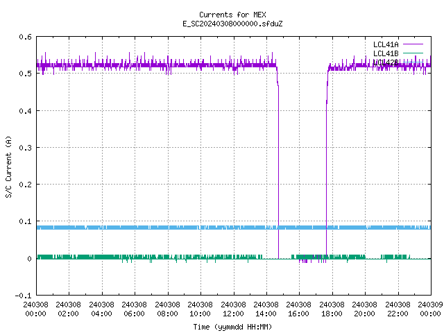Click the x-axis tick '240308 18:00'
444x333 pixels.
pos(332,309)
